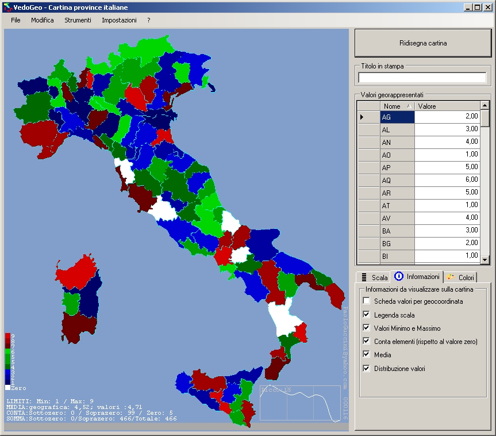Open the Strumenti menu
This screenshot has width=496, height=436.
point(78,20)
